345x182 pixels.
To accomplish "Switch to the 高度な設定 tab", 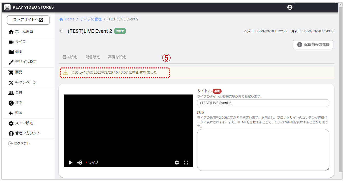I will coord(117,57).
